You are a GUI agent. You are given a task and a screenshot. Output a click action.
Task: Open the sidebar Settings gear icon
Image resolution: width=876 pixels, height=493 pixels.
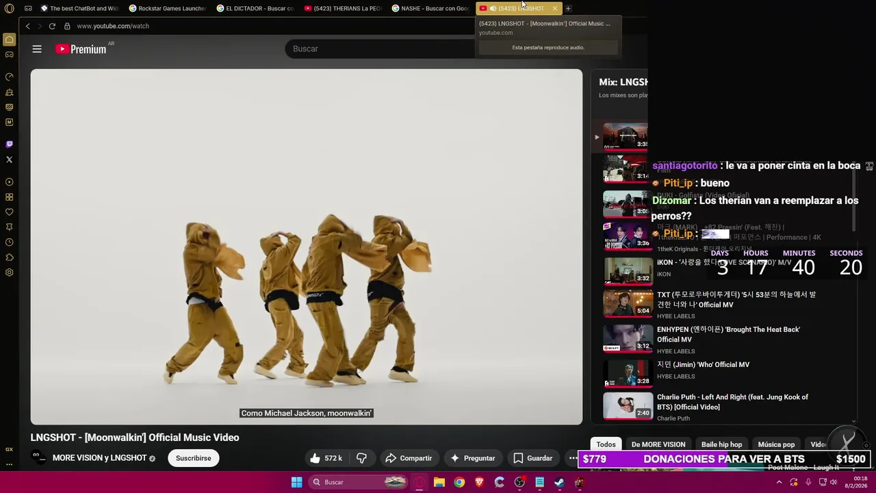[9, 273]
